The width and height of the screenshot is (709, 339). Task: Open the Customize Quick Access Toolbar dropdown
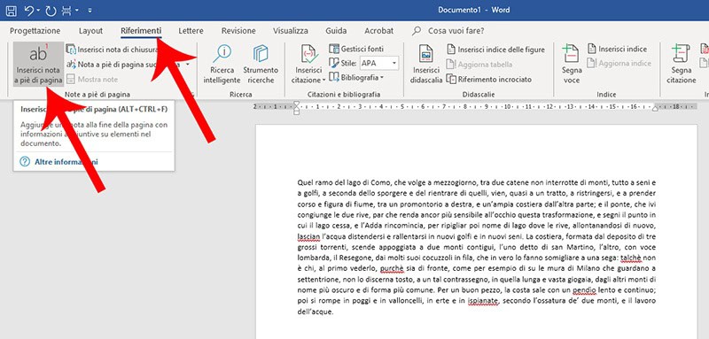click(90, 11)
